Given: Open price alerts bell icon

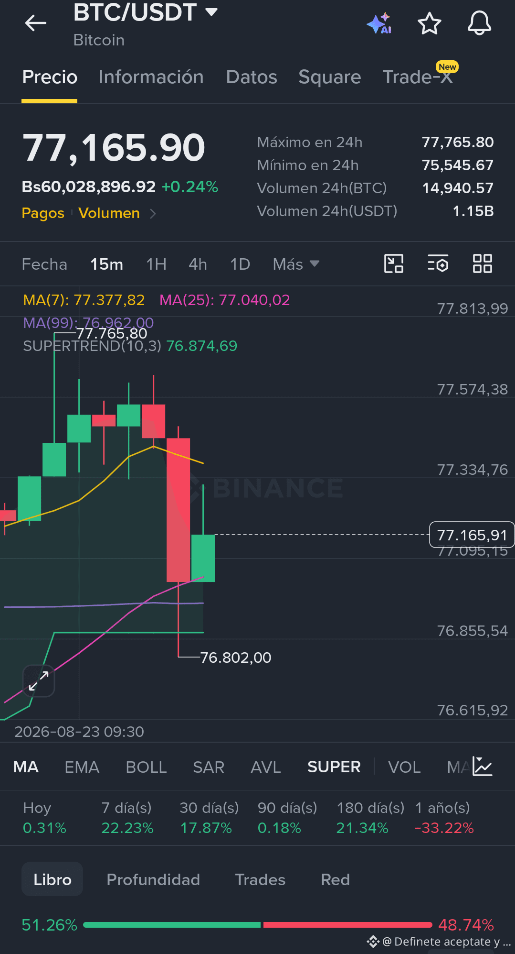Looking at the screenshot, I should (479, 23).
